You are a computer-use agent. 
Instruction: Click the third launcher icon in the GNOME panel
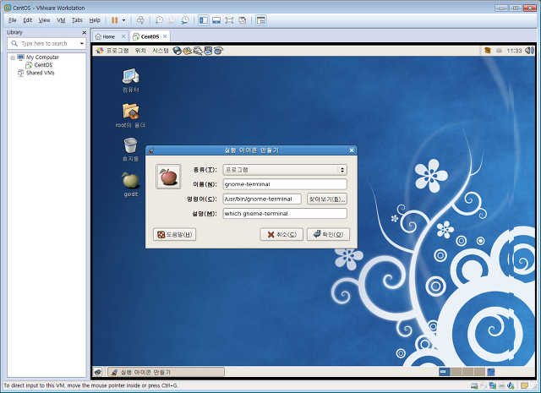click(x=198, y=51)
